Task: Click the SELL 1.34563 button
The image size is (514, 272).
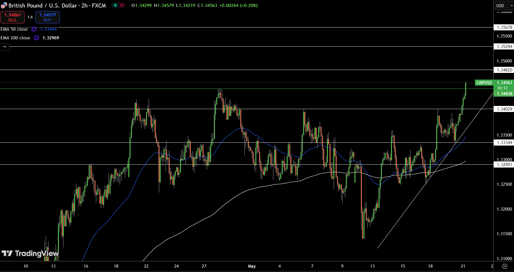Action: 12,17
